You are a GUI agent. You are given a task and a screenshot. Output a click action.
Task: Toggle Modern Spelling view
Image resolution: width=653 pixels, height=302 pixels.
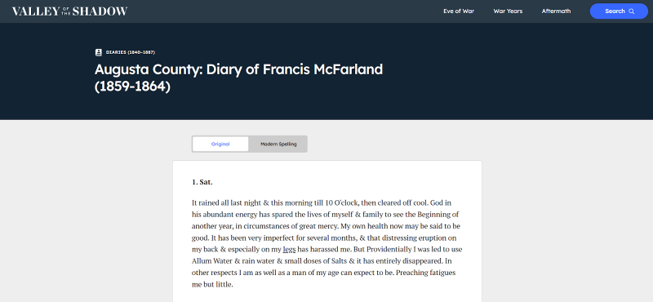tap(278, 144)
